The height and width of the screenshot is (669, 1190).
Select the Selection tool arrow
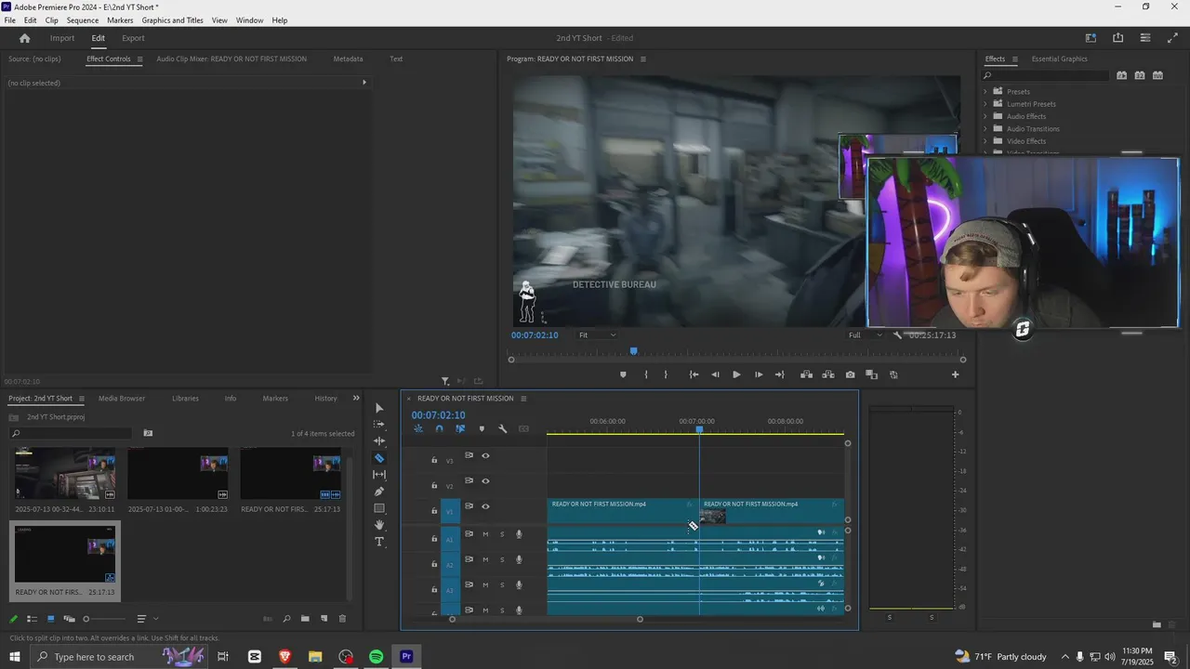coord(379,408)
